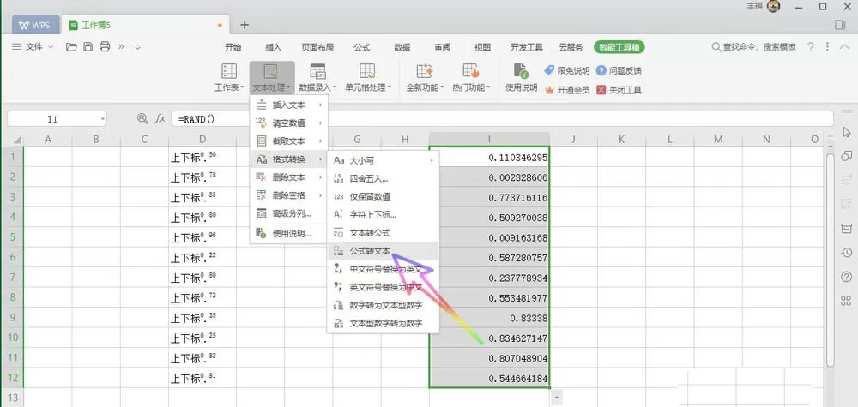The width and height of the screenshot is (858, 407).
Task: Click the save icon in quick access
Action: [x=88, y=47]
